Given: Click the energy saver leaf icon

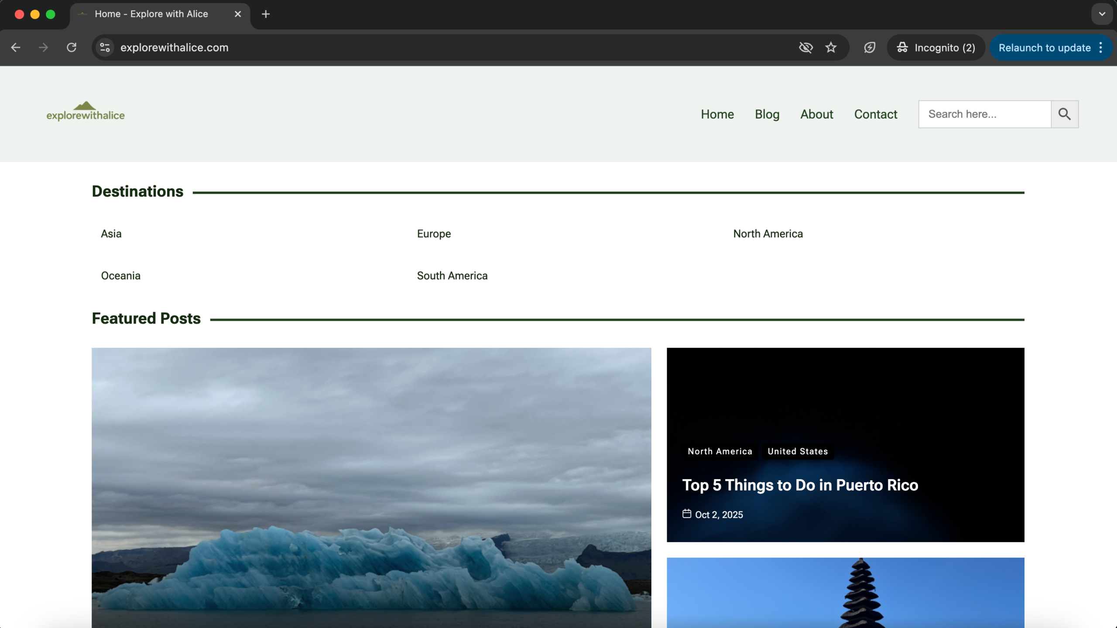Looking at the screenshot, I should coord(869,48).
